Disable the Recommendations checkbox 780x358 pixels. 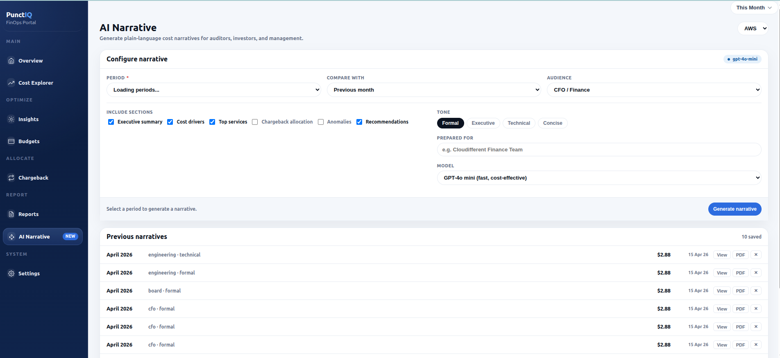point(359,122)
